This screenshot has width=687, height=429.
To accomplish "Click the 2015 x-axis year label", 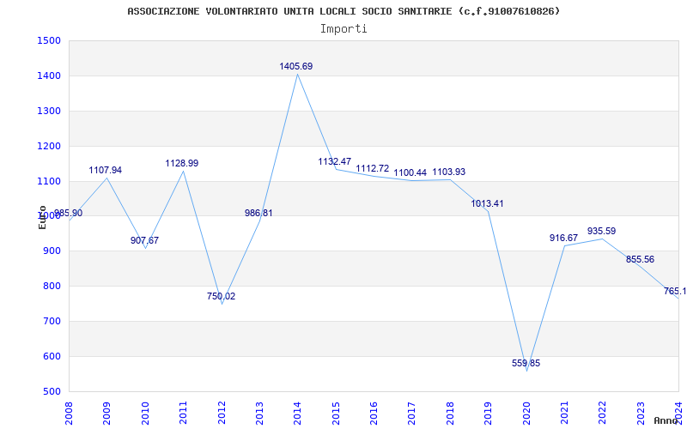I will 336,414.
